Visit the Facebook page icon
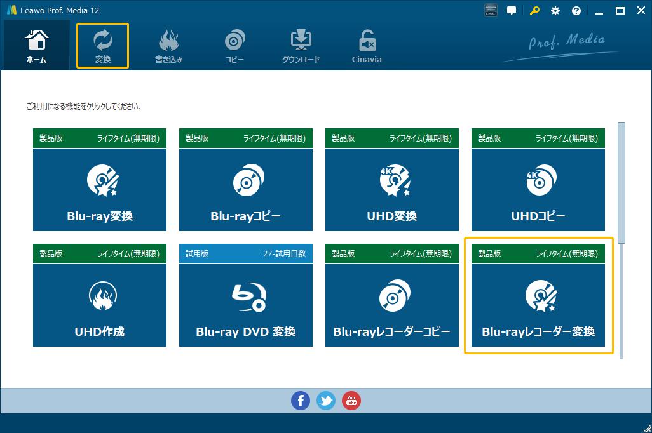This screenshot has height=433, width=652. [300, 401]
